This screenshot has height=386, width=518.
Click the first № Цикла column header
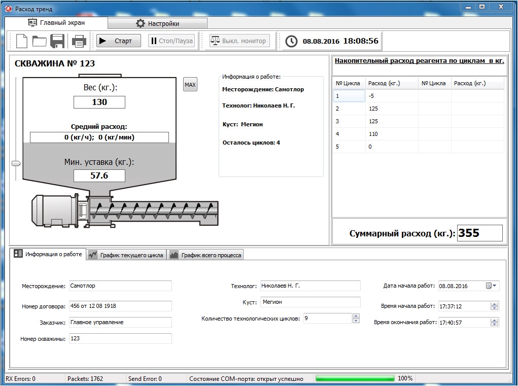coord(349,83)
